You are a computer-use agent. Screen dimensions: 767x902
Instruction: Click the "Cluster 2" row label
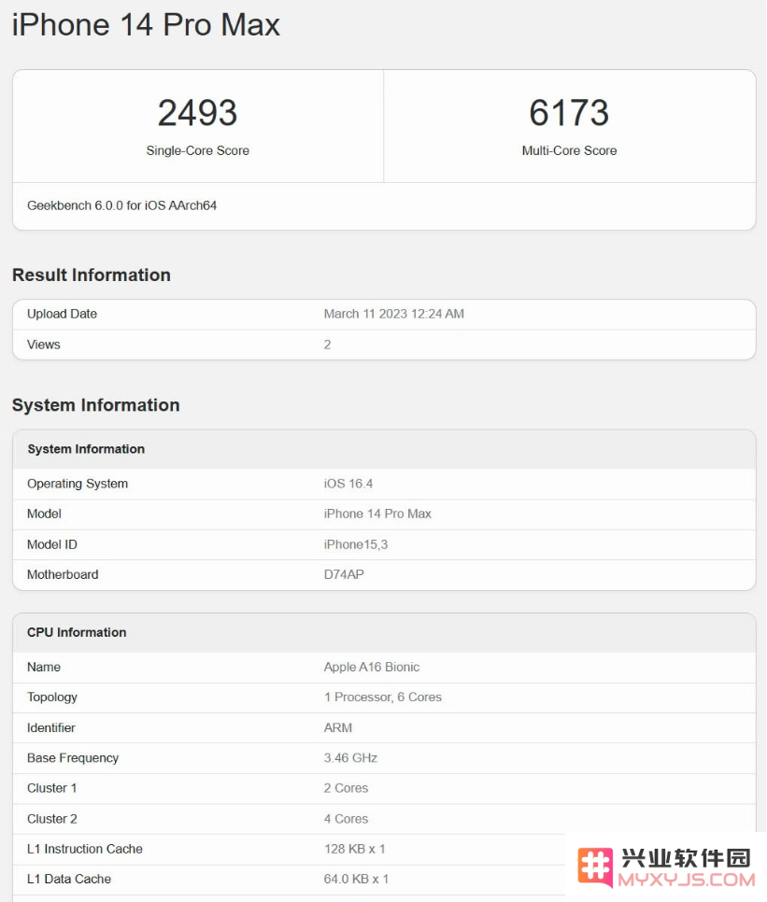pyautogui.click(x=51, y=819)
